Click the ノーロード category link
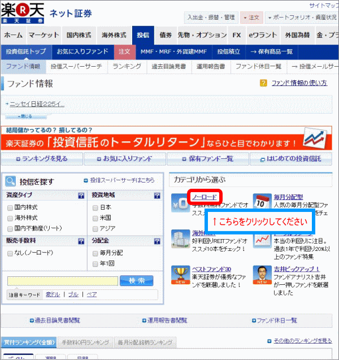 (205, 197)
